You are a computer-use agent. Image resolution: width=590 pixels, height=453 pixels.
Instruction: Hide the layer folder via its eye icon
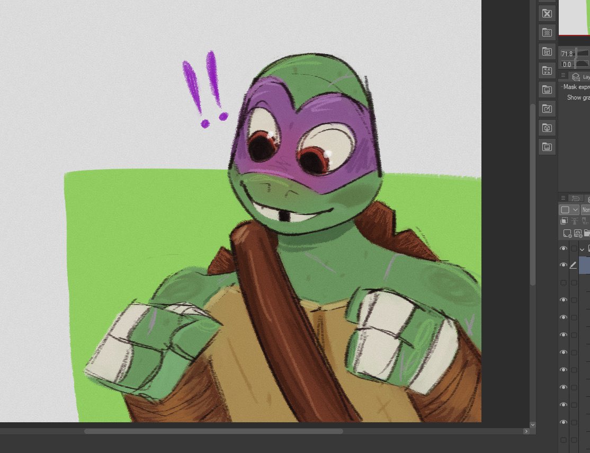tap(564, 248)
